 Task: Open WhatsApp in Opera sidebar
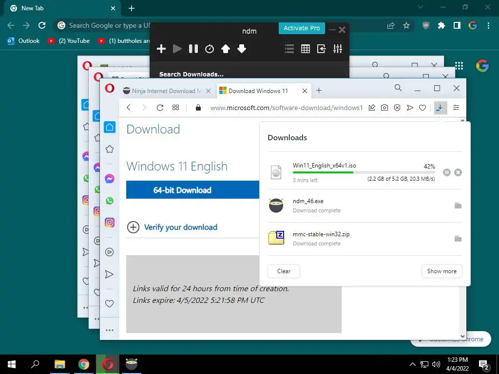(110, 201)
